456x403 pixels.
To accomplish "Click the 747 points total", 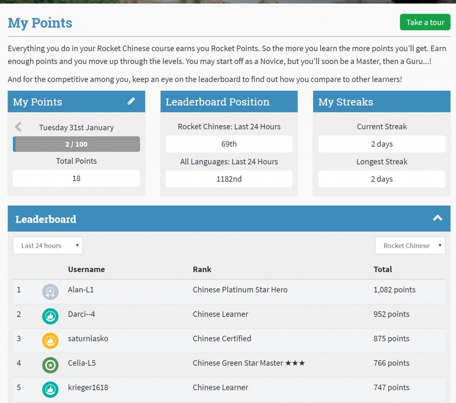I will [x=391, y=387].
